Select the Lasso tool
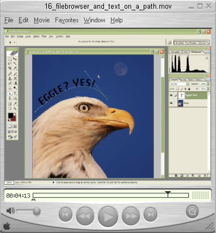The image size is (216, 233). point(10,64)
